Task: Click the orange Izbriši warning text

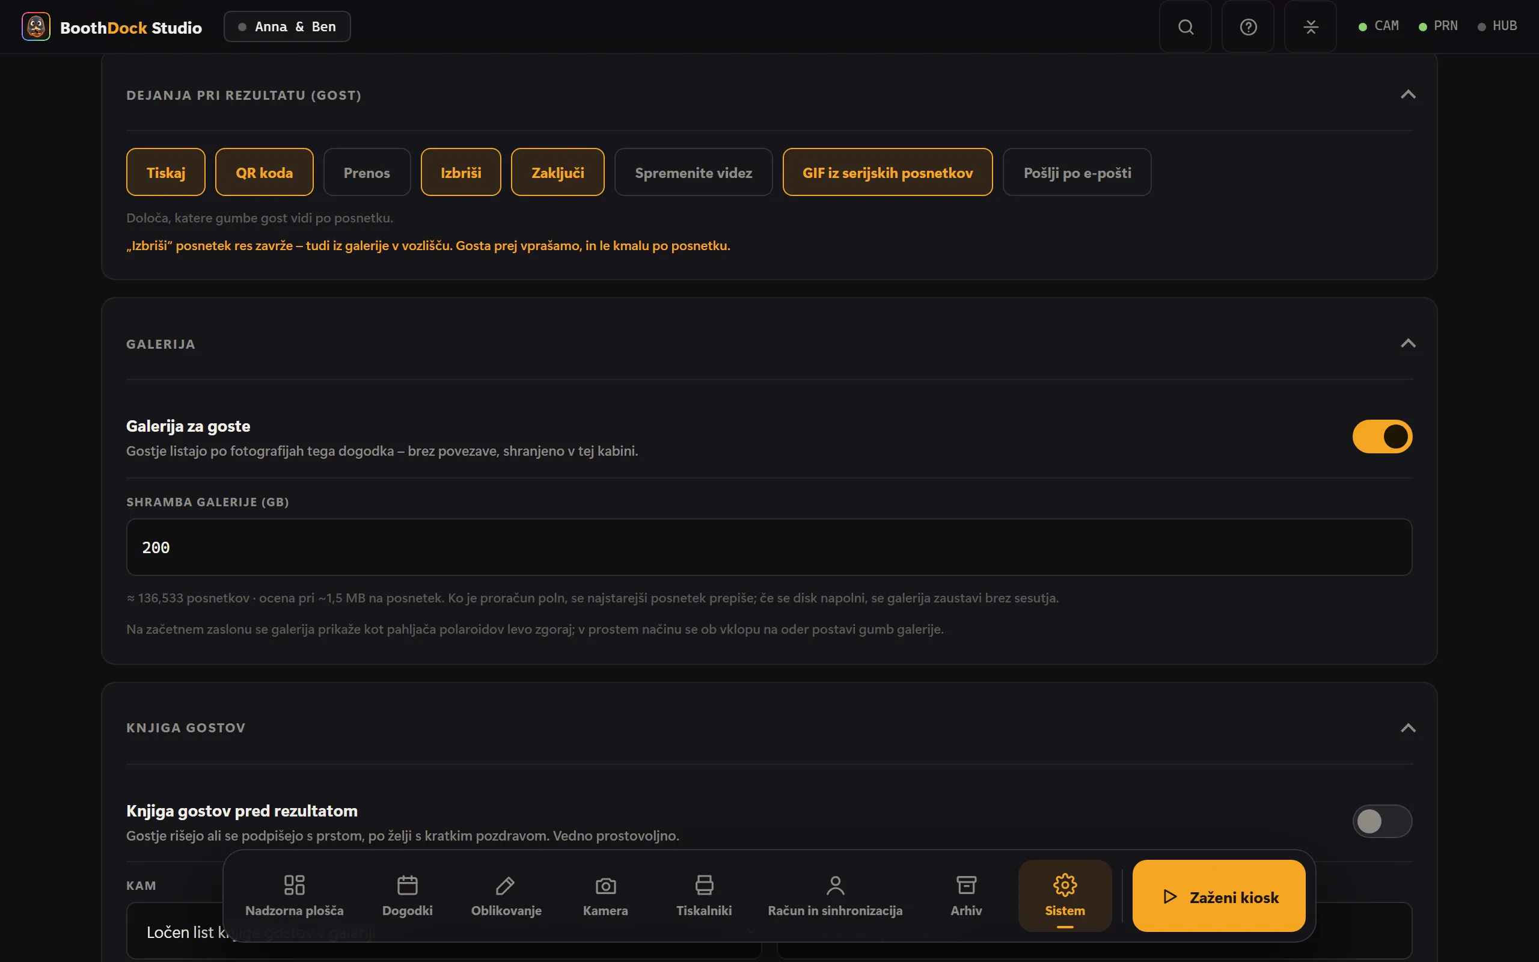Action: coord(428,245)
